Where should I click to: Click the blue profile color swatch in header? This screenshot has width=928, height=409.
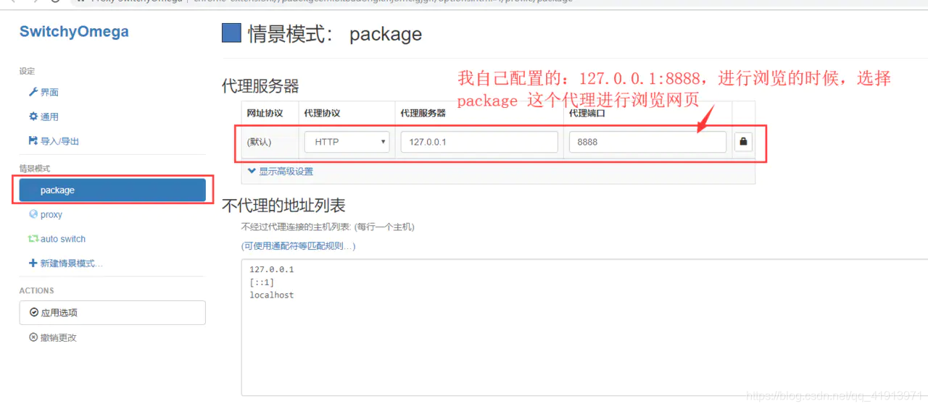pyautogui.click(x=231, y=33)
